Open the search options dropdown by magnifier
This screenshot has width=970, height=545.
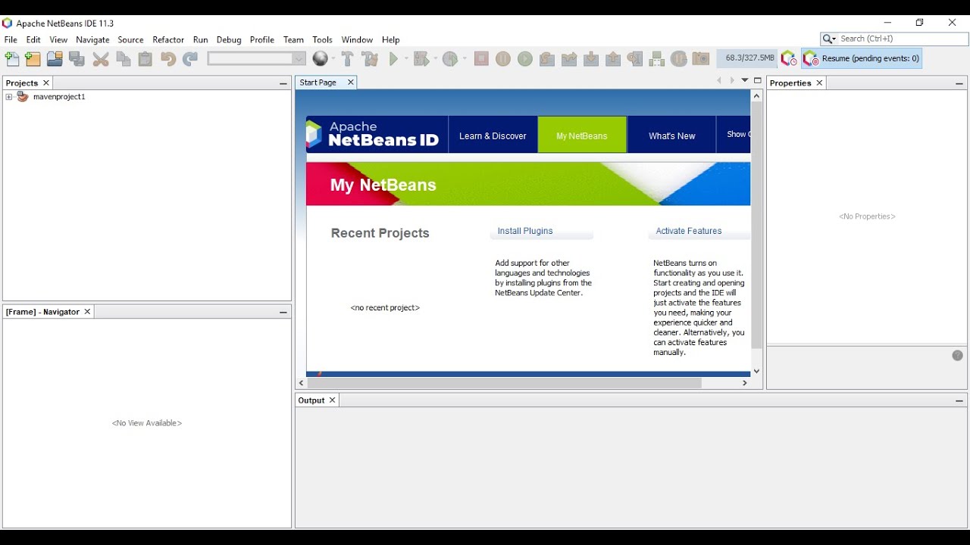pos(829,39)
